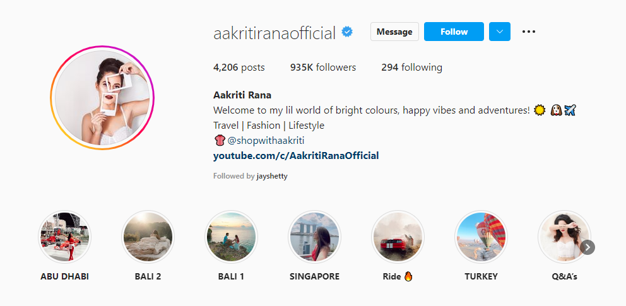Screen dimensions: 626x306
Task: Click the 4,206 posts count
Action: pyautogui.click(x=239, y=68)
